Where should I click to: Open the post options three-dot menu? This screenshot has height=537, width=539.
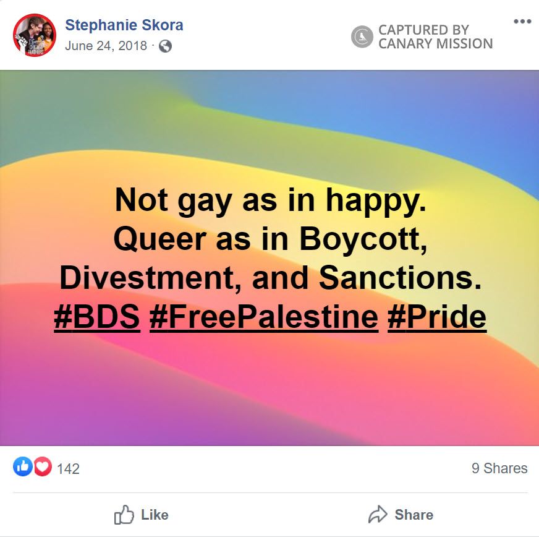coord(522,22)
